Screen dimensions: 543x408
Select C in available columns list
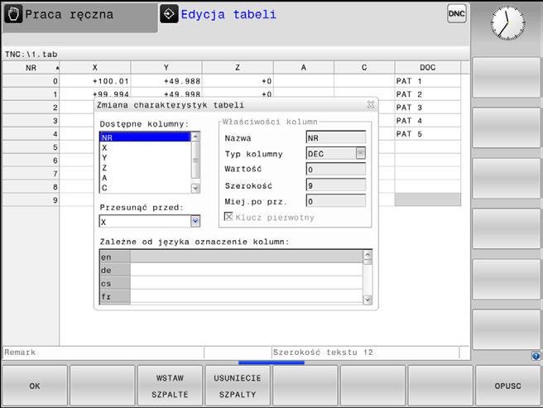(145, 188)
